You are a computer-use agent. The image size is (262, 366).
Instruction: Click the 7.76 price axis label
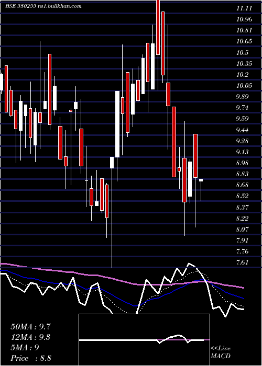(x=242, y=251)
